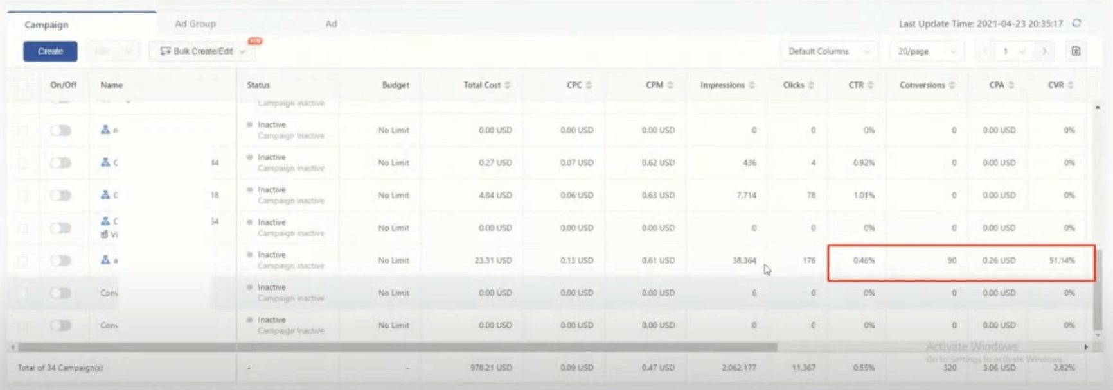
Task: Check the box for the 4.84 USD campaign
Action: tap(22, 196)
